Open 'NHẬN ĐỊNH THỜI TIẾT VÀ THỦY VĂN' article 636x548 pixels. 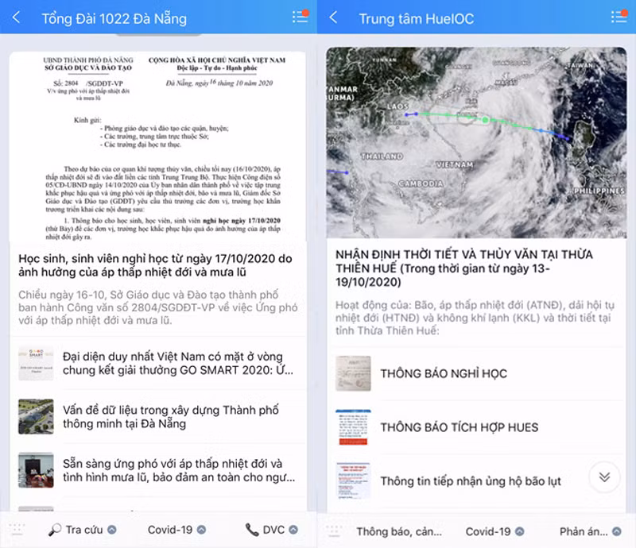pos(475,269)
